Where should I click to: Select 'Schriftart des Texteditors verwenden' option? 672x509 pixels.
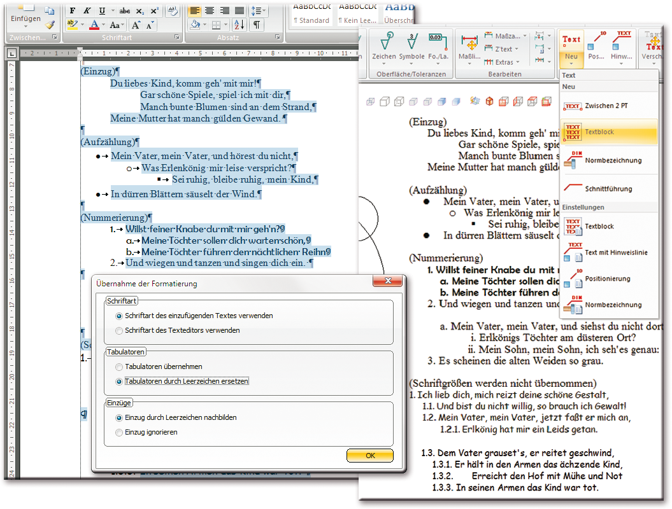coord(119,330)
